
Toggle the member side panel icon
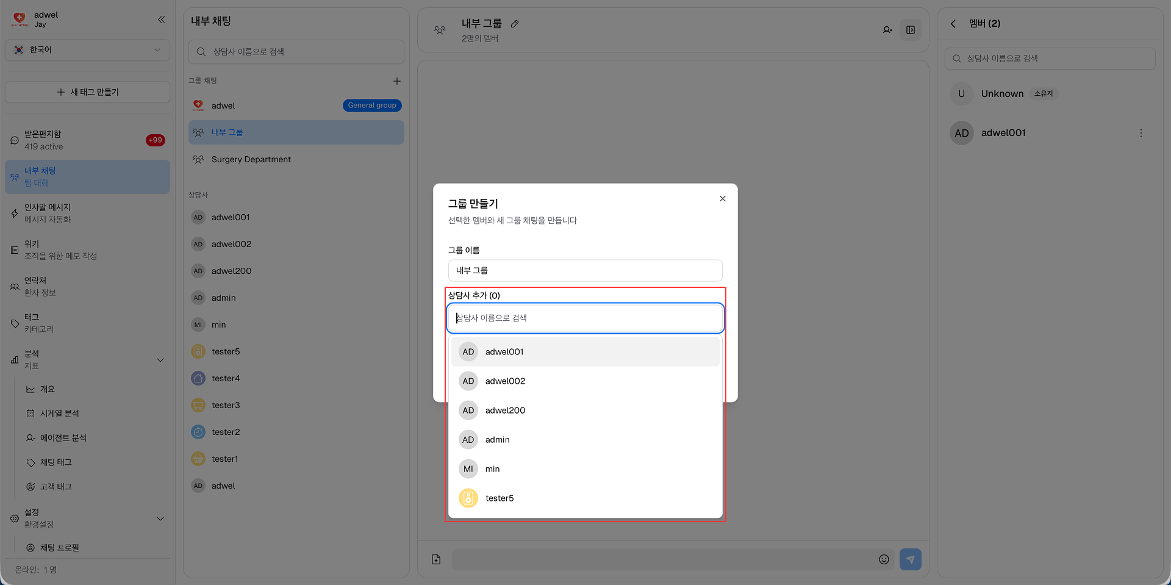[x=911, y=29]
